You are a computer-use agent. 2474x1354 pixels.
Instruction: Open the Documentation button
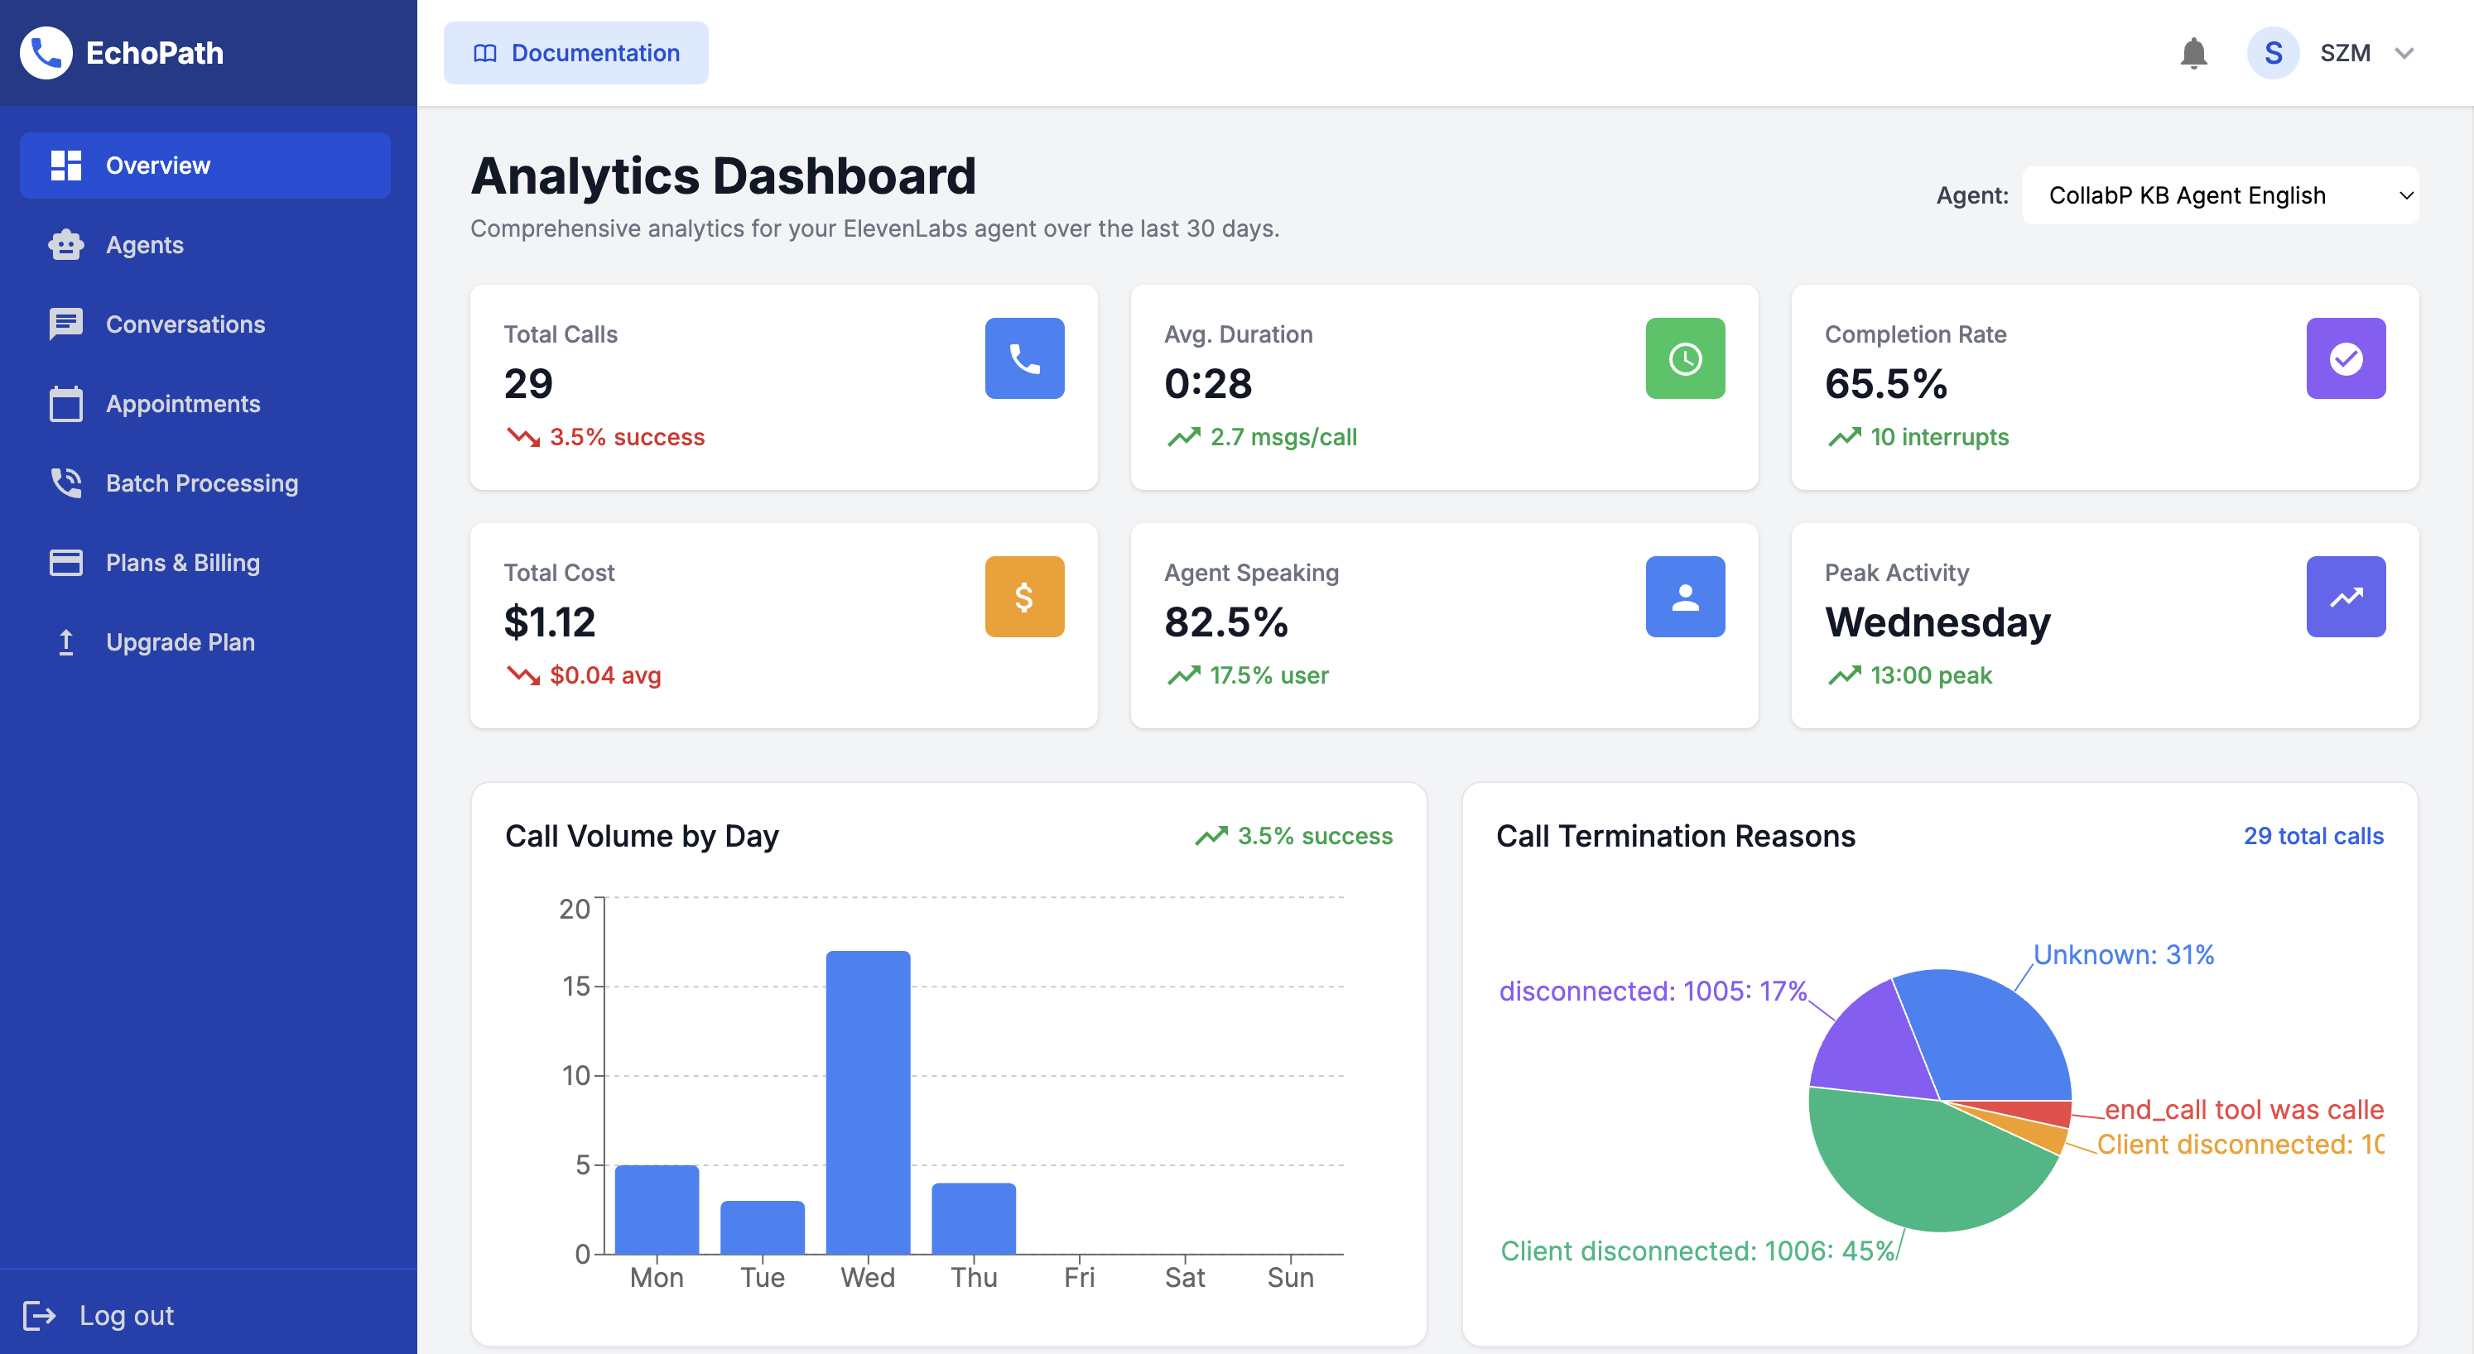point(575,53)
